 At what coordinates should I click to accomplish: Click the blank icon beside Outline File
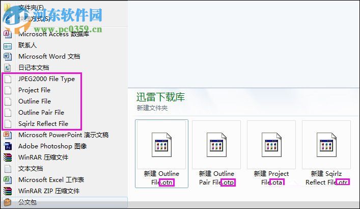coord(8,101)
